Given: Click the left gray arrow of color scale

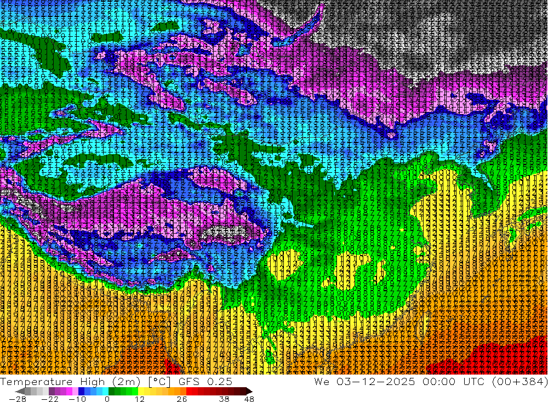Looking at the screenshot, I should [x=20, y=392].
